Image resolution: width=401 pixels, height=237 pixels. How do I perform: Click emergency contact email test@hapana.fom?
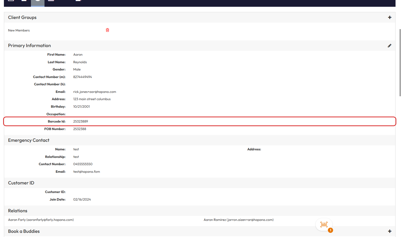[x=86, y=172]
